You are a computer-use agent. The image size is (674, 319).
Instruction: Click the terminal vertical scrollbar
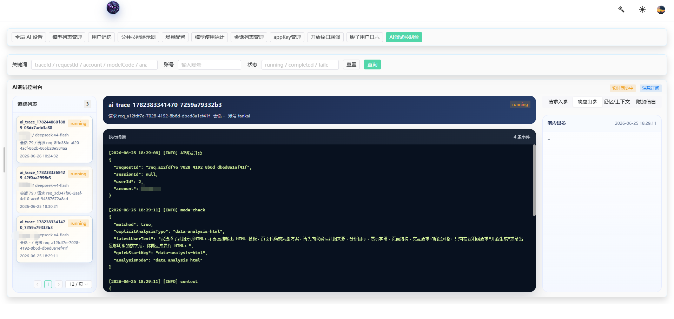(x=534, y=180)
